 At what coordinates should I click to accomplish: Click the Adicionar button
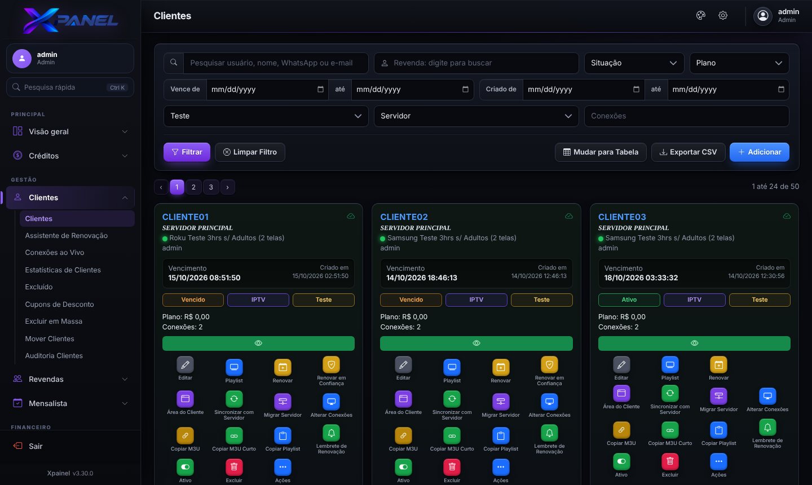pyautogui.click(x=760, y=152)
